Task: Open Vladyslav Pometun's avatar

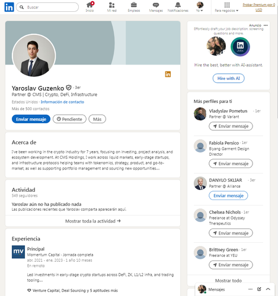Action: point(200,114)
